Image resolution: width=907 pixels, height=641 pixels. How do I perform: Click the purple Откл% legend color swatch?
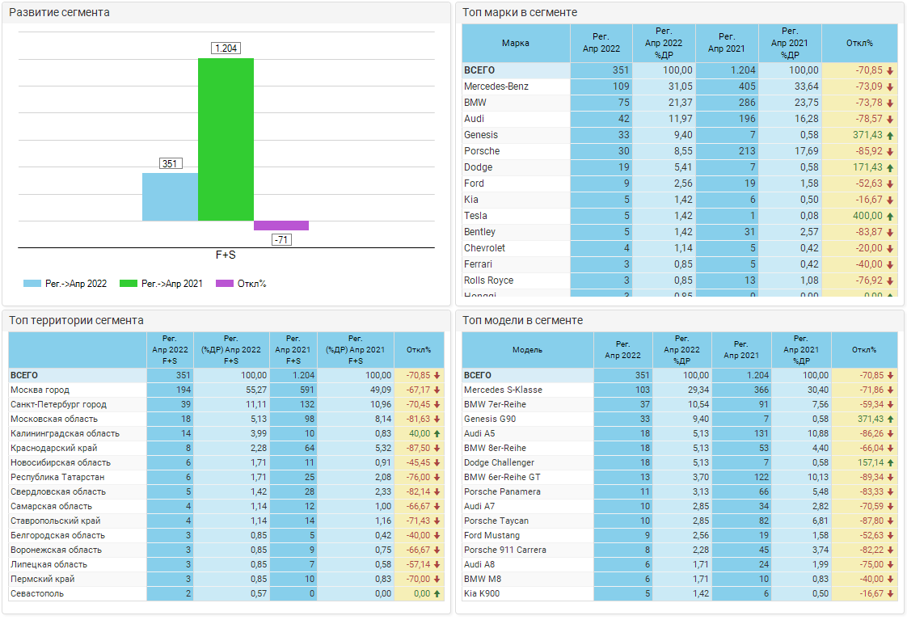224,284
